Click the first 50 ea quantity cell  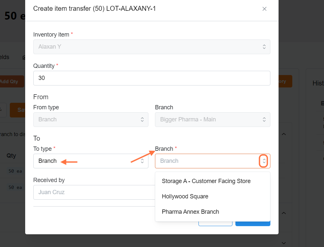pyautogui.click(x=15, y=171)
